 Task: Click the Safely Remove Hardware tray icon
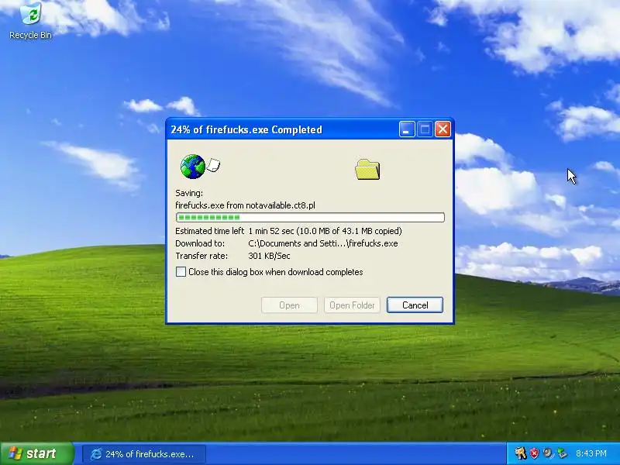tap(561, 453)
